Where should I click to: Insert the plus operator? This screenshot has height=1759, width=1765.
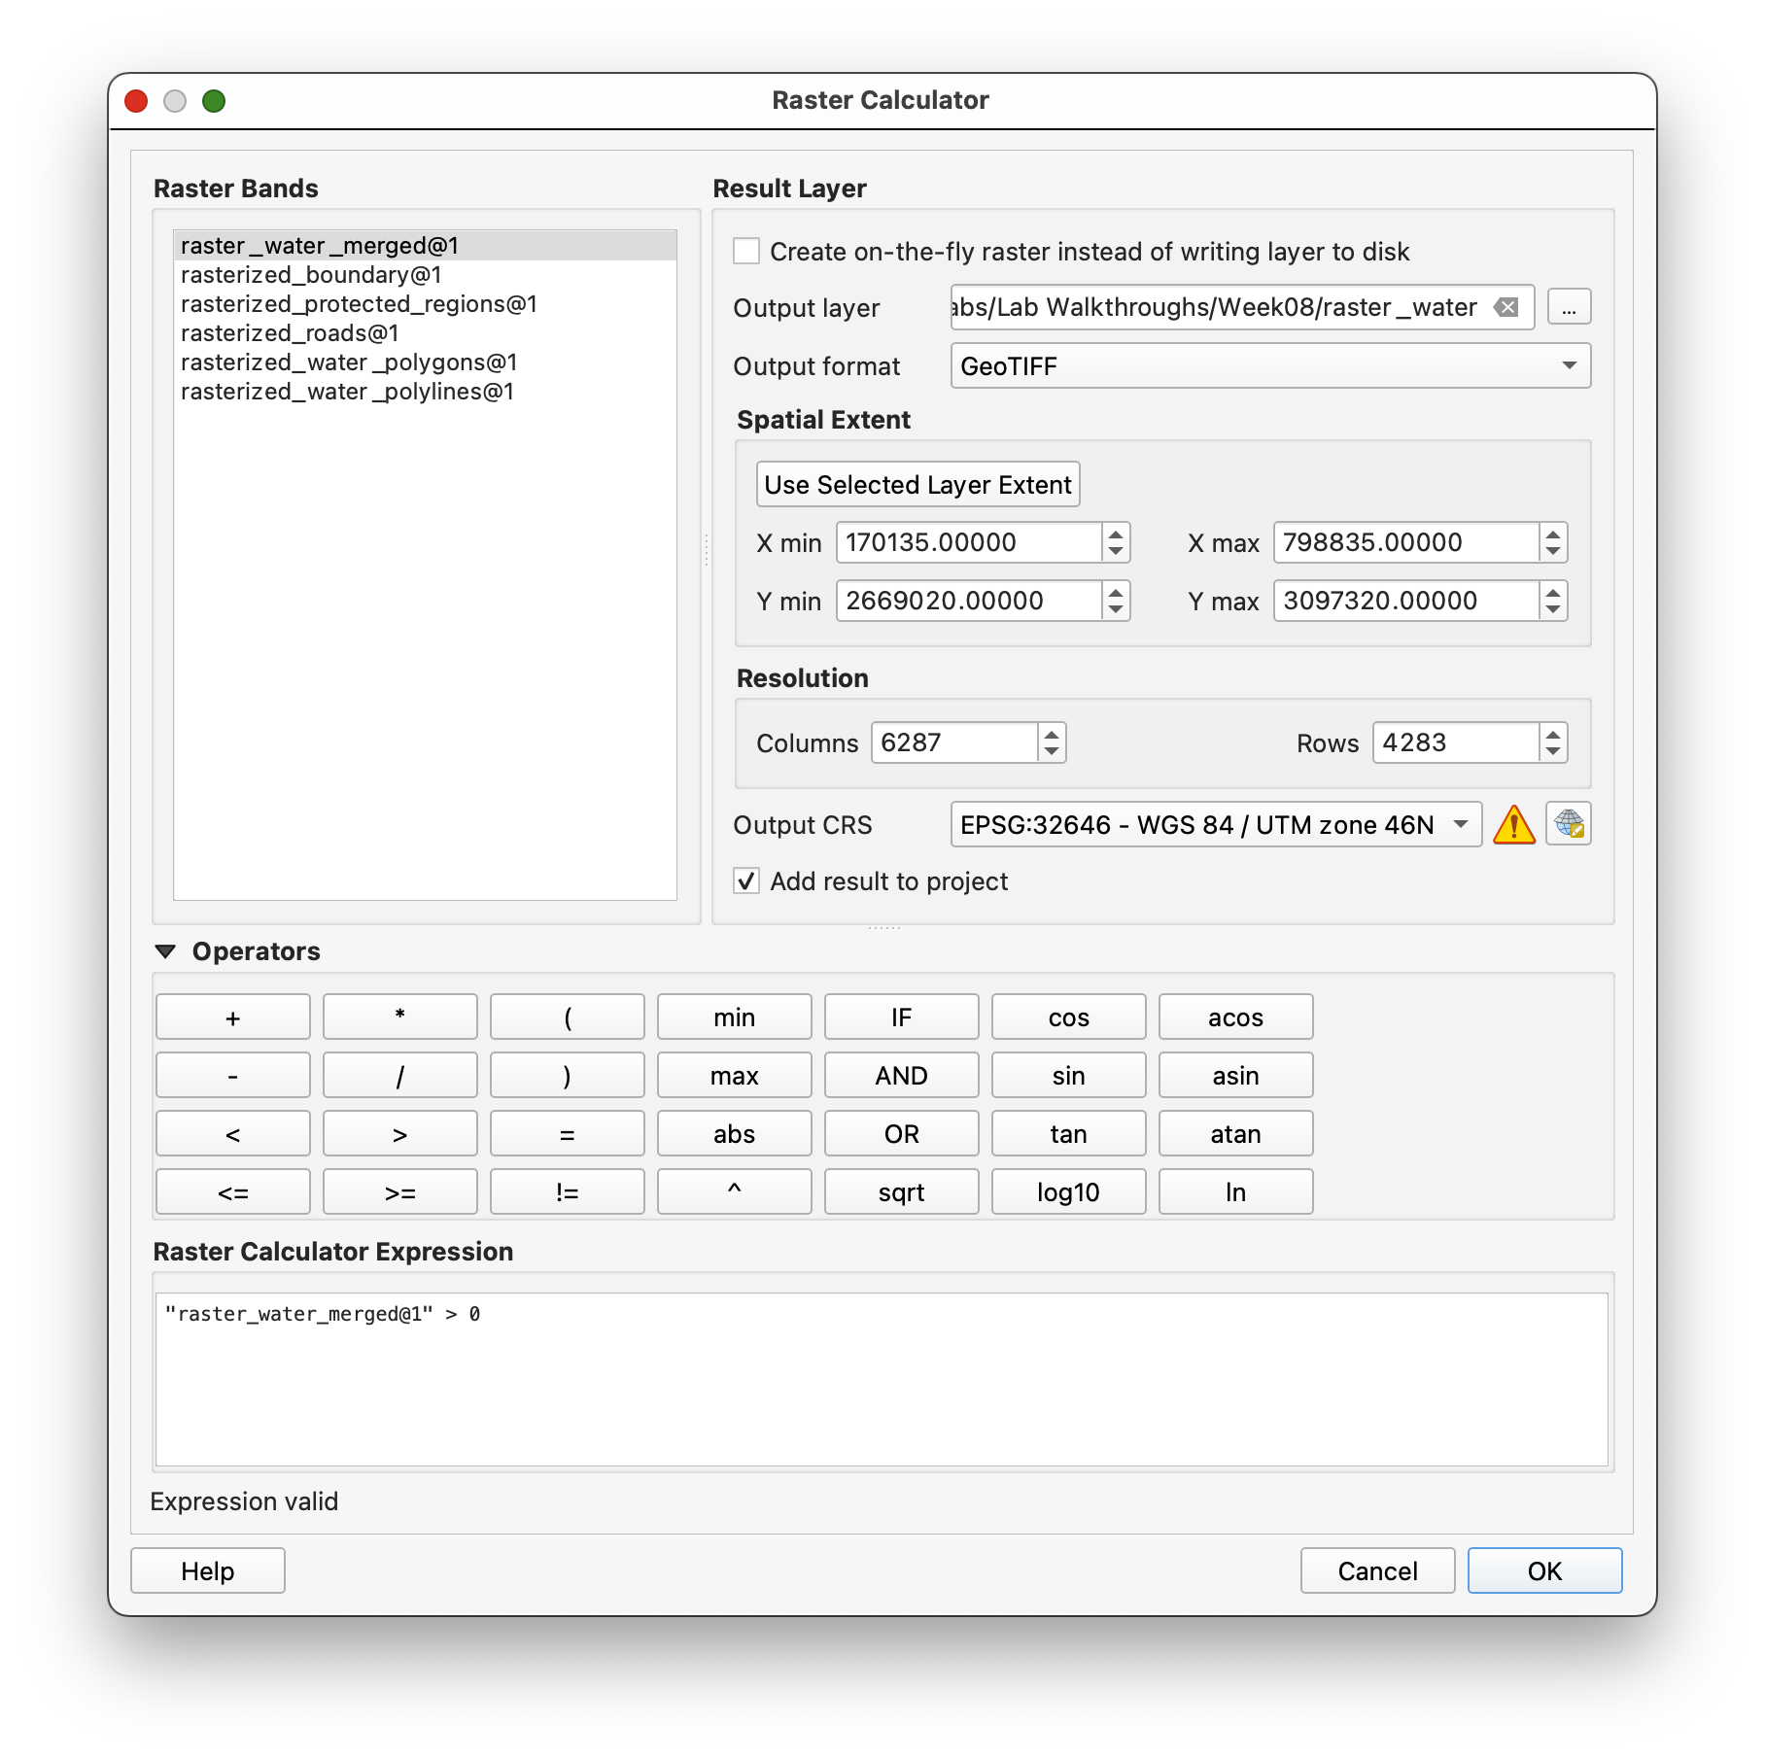(233, 1017)
